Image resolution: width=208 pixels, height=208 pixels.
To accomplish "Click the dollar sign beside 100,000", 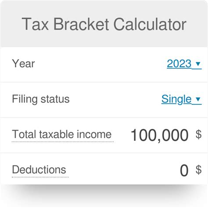I will coord(199,134).
